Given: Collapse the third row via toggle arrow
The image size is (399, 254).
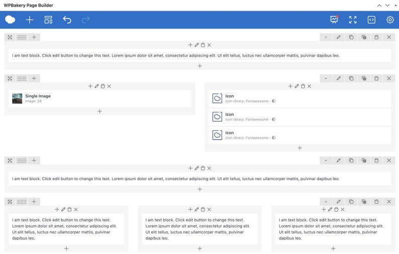Looking at the screenshot, I should [326, 161].
